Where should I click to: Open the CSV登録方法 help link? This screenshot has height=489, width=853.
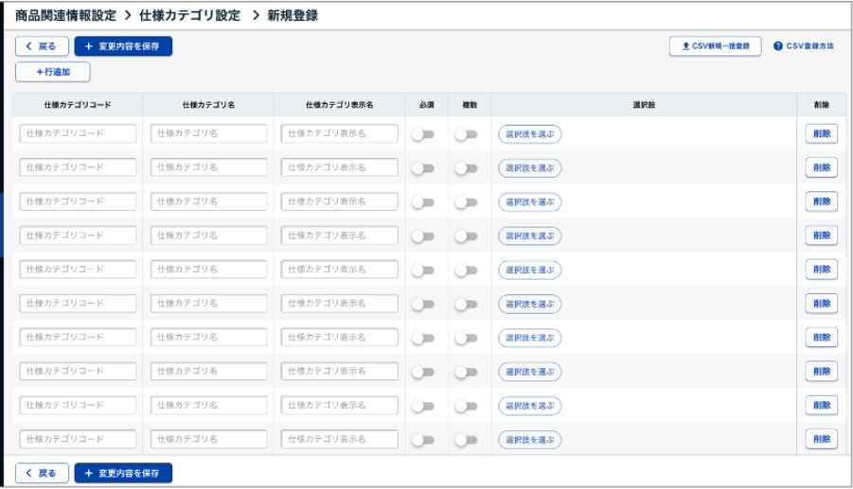click(x=804, y=46)
